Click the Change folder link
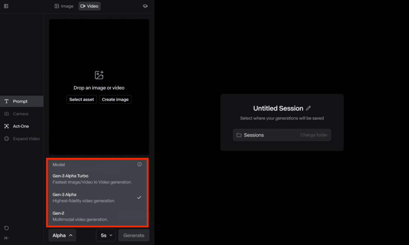This screenshot has width=409, height=245. pyautogui.click(x=314, y=135)
